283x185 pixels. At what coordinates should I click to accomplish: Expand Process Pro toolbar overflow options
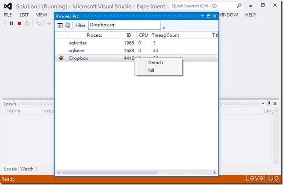[164, 28]
